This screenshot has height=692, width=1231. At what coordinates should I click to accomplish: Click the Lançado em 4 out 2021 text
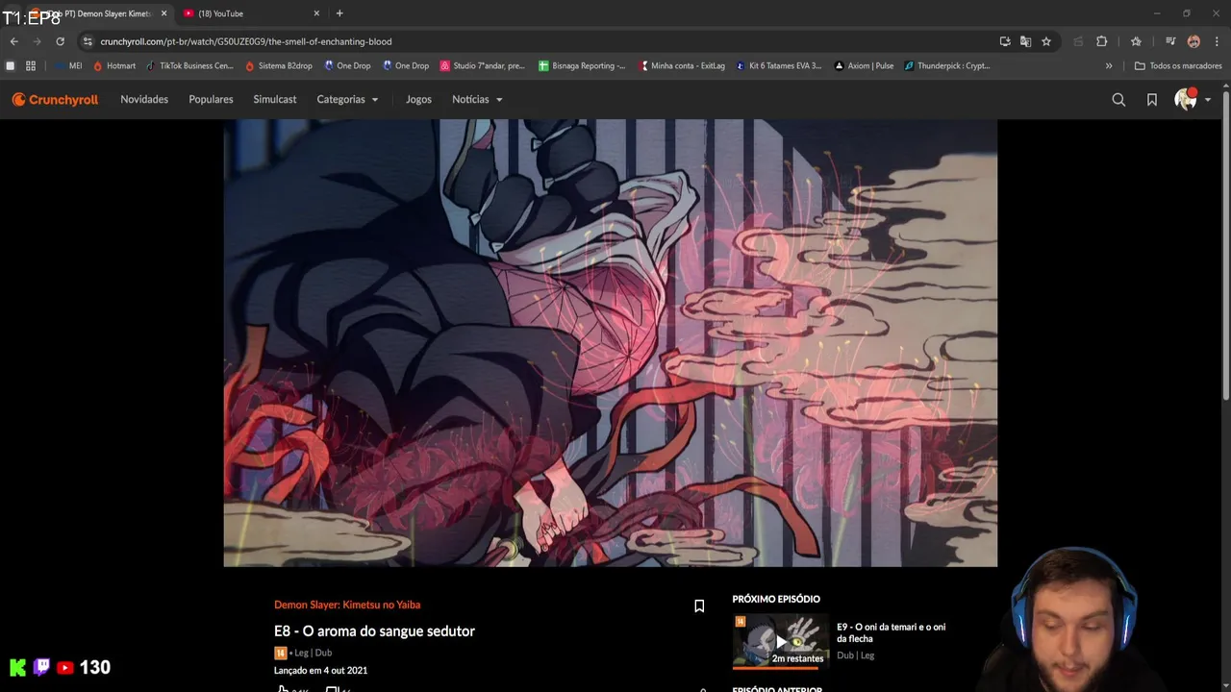click(x=320, y=670)
